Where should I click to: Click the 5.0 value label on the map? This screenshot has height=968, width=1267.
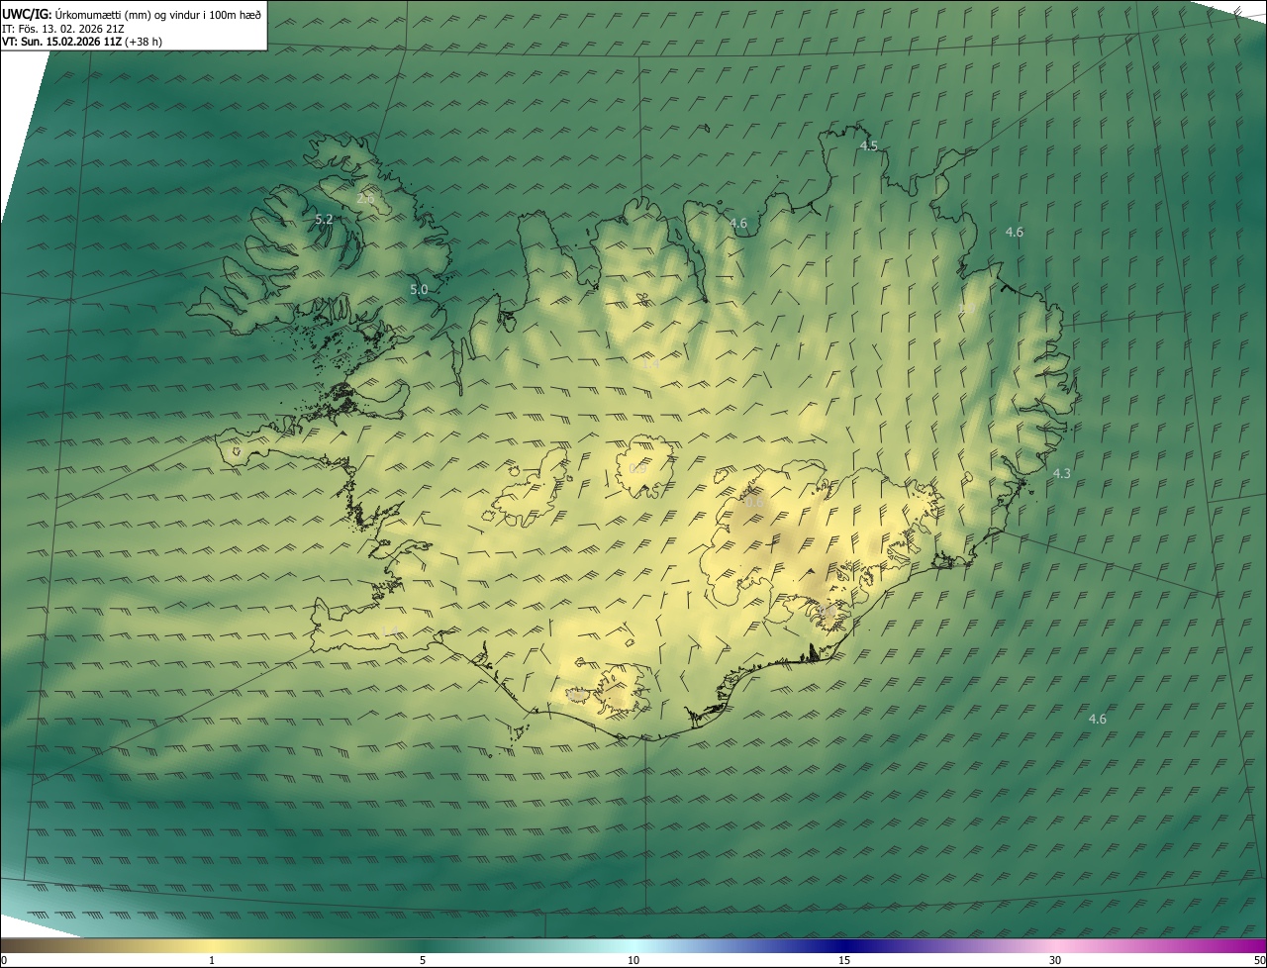coord(419,290)
